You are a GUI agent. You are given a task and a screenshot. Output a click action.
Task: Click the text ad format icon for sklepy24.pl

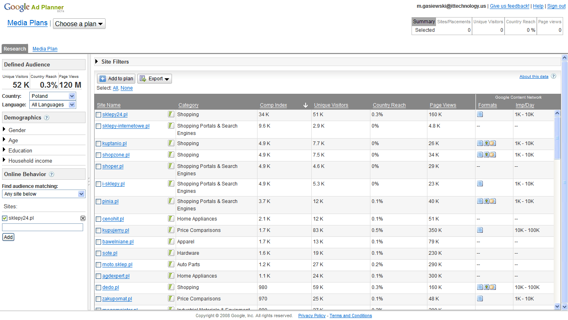480,115
